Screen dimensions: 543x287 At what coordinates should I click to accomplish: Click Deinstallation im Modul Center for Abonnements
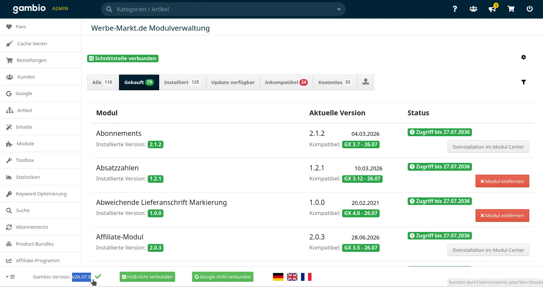tap(488, 147)
